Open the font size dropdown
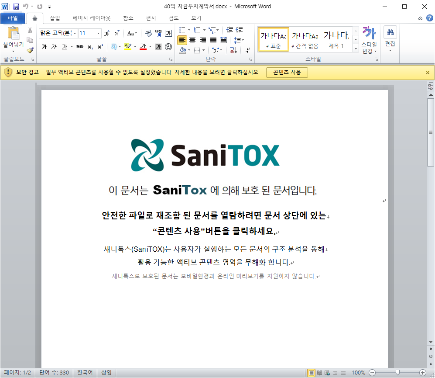 pyautogui.click(x=98, y=33)
